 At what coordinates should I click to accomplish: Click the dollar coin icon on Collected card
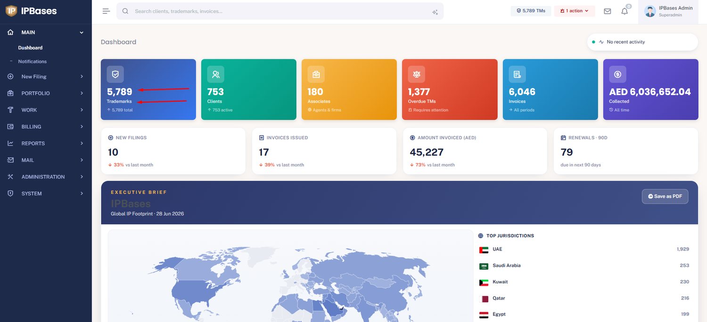(617, 74)
